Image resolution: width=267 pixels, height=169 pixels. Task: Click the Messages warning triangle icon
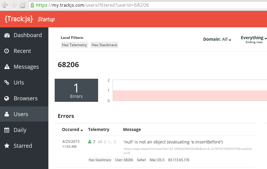(x=7, y=67)
